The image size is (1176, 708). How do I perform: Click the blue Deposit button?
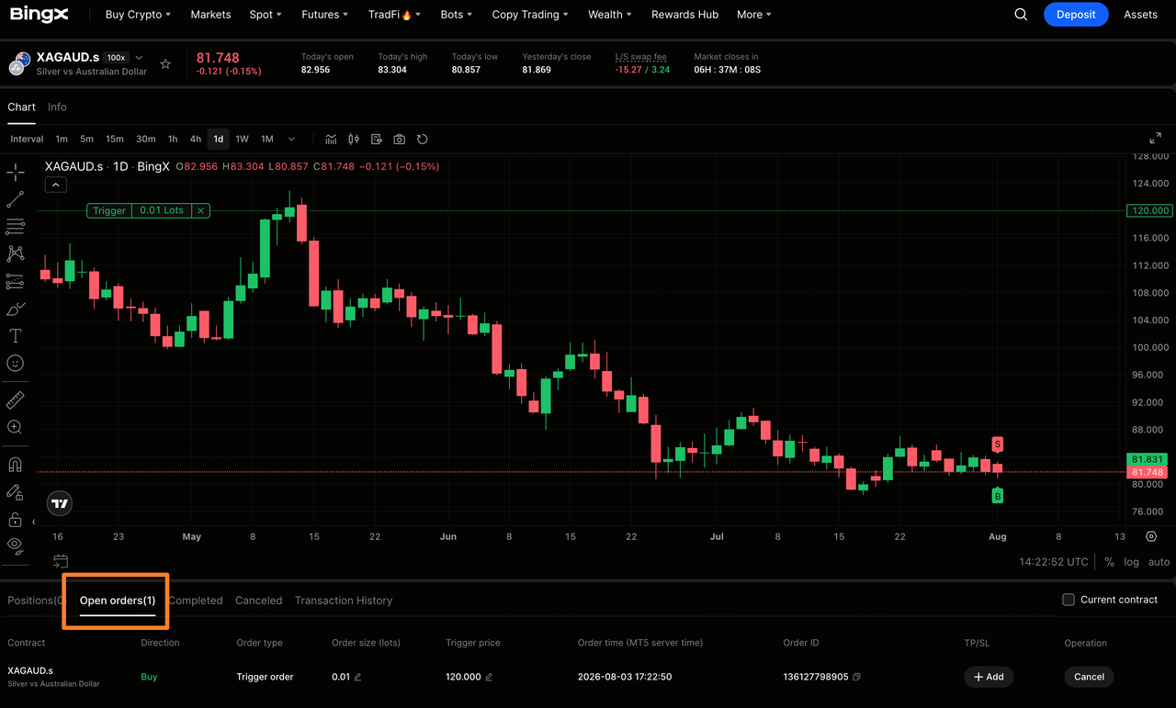click(1076, 15)
